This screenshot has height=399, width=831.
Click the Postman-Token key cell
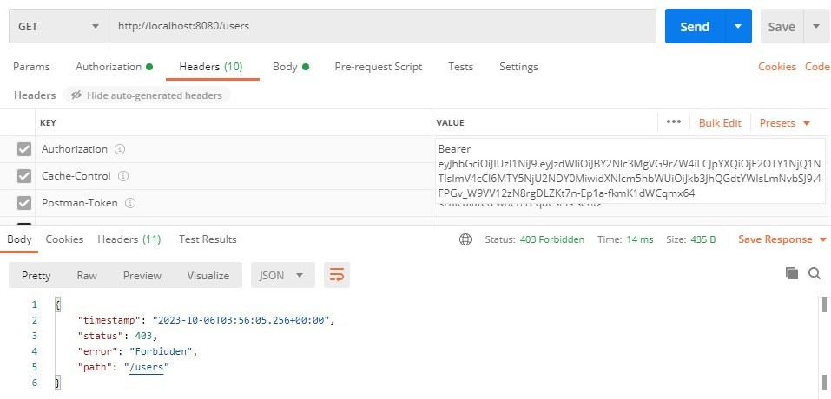(x=234, y=203)
